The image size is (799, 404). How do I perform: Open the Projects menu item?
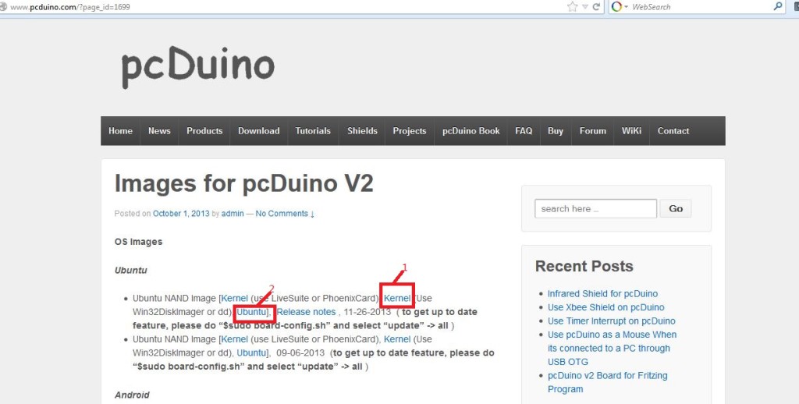pyautogui.click(x=409, y=131)
